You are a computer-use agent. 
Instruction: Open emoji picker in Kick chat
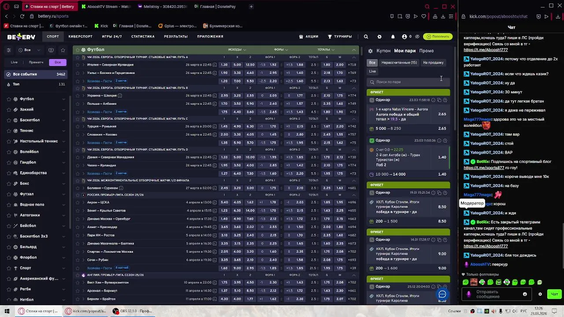coord(525,294)
